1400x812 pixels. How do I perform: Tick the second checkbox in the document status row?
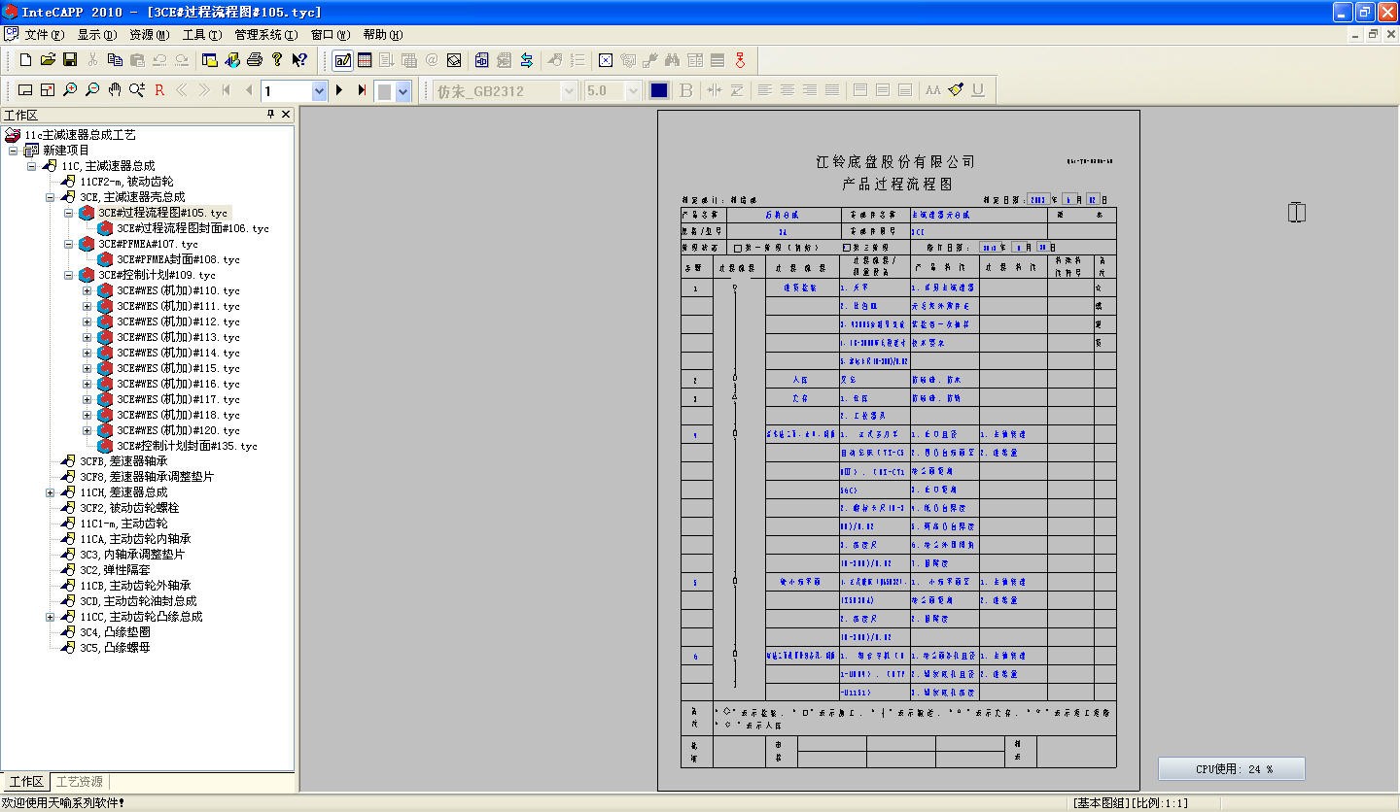pyautogui.click(x=845, y=248)
